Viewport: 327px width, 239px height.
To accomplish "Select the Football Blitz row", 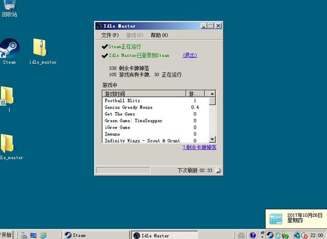I will point(156,100).
